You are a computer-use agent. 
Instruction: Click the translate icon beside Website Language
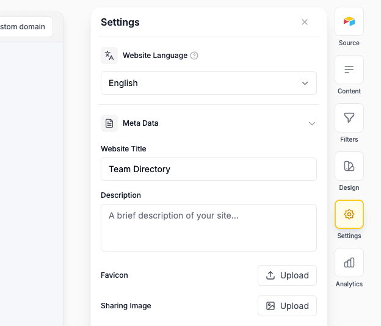pyautogui.click(x=109, y=56)
